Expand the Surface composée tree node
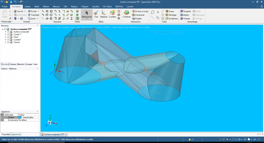 [x=5, y=31]
